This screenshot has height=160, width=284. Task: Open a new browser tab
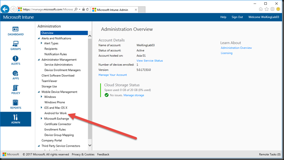point(142,10)
